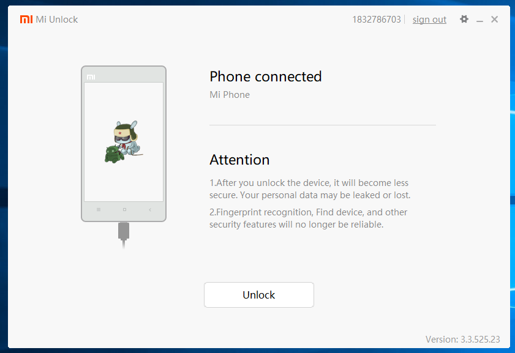Click the phone graphic's square home icon

(124, 209)
